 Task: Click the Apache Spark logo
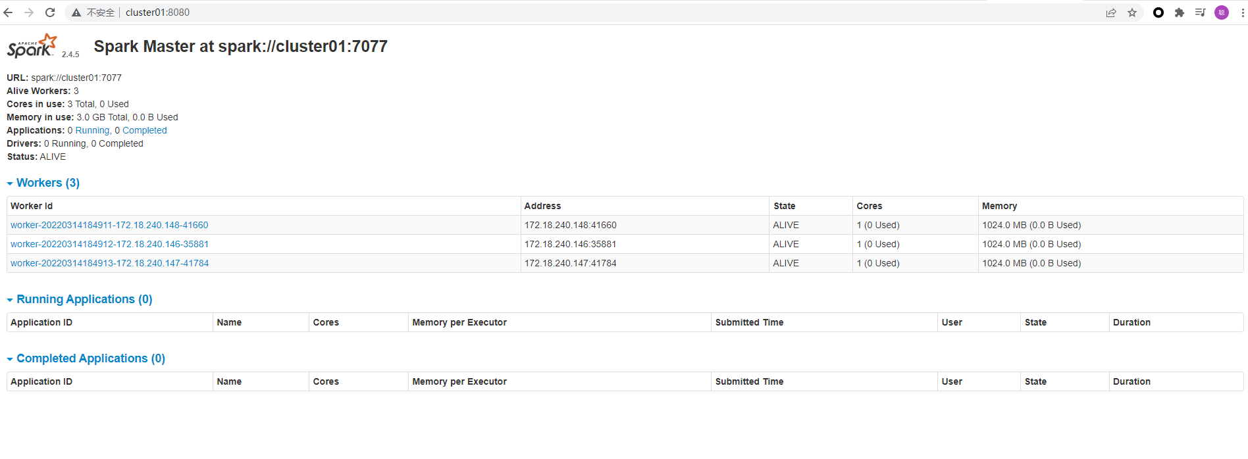(32, 46)
